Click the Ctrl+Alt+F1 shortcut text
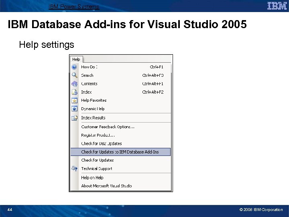The height and width of the screenshot is (217, 289). pos(153,84)
